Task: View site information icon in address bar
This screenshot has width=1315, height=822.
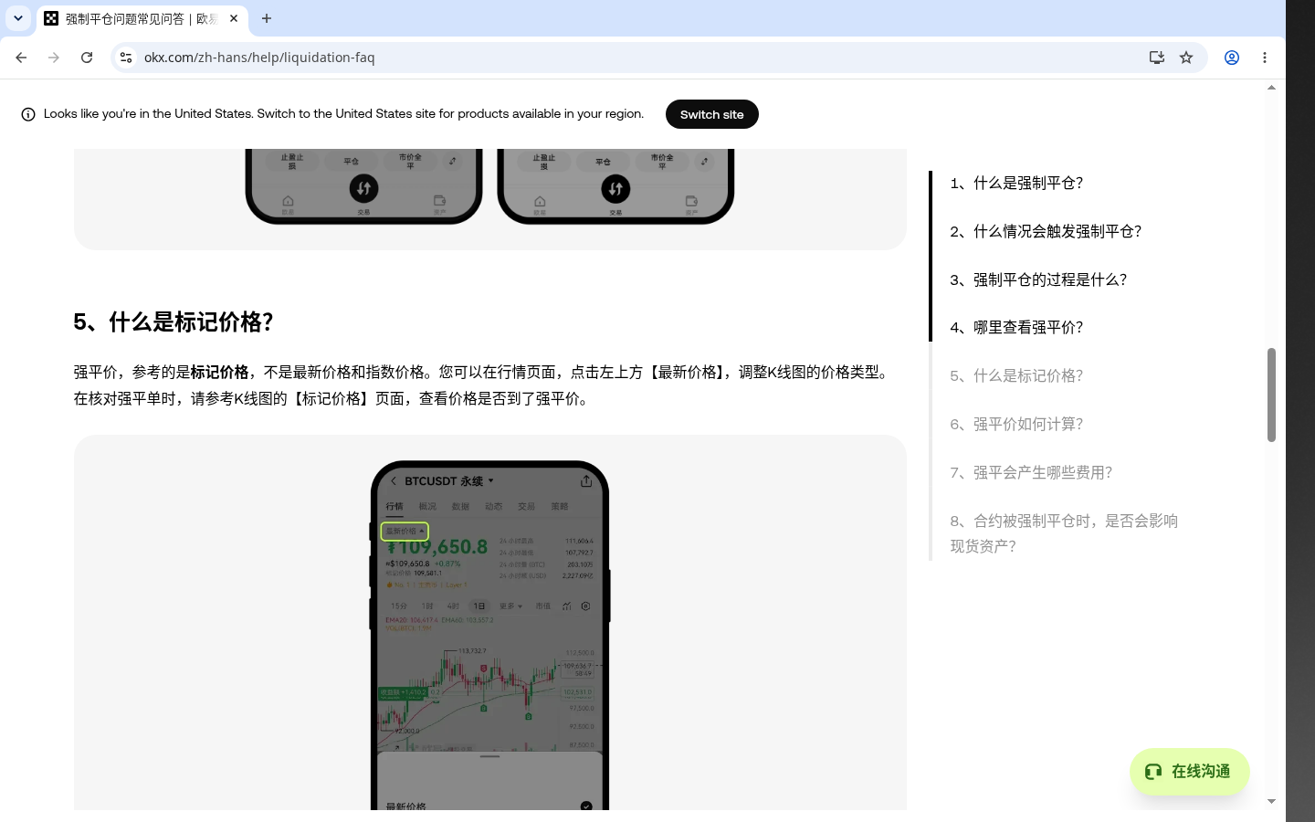Action: 126,58
